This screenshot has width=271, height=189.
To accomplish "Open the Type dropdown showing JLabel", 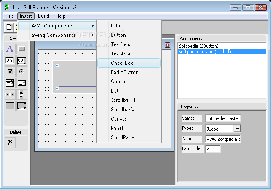I will click(237, 129).
